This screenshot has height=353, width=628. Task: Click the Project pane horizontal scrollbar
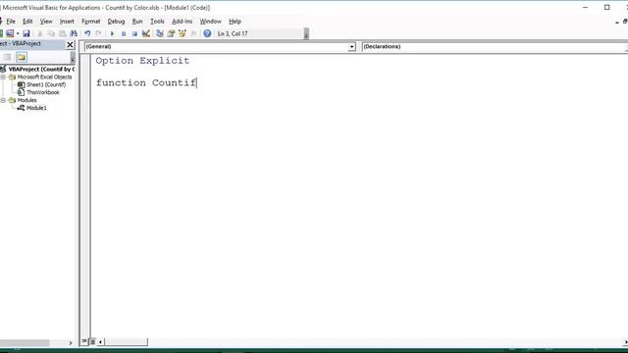pos(25,343)
